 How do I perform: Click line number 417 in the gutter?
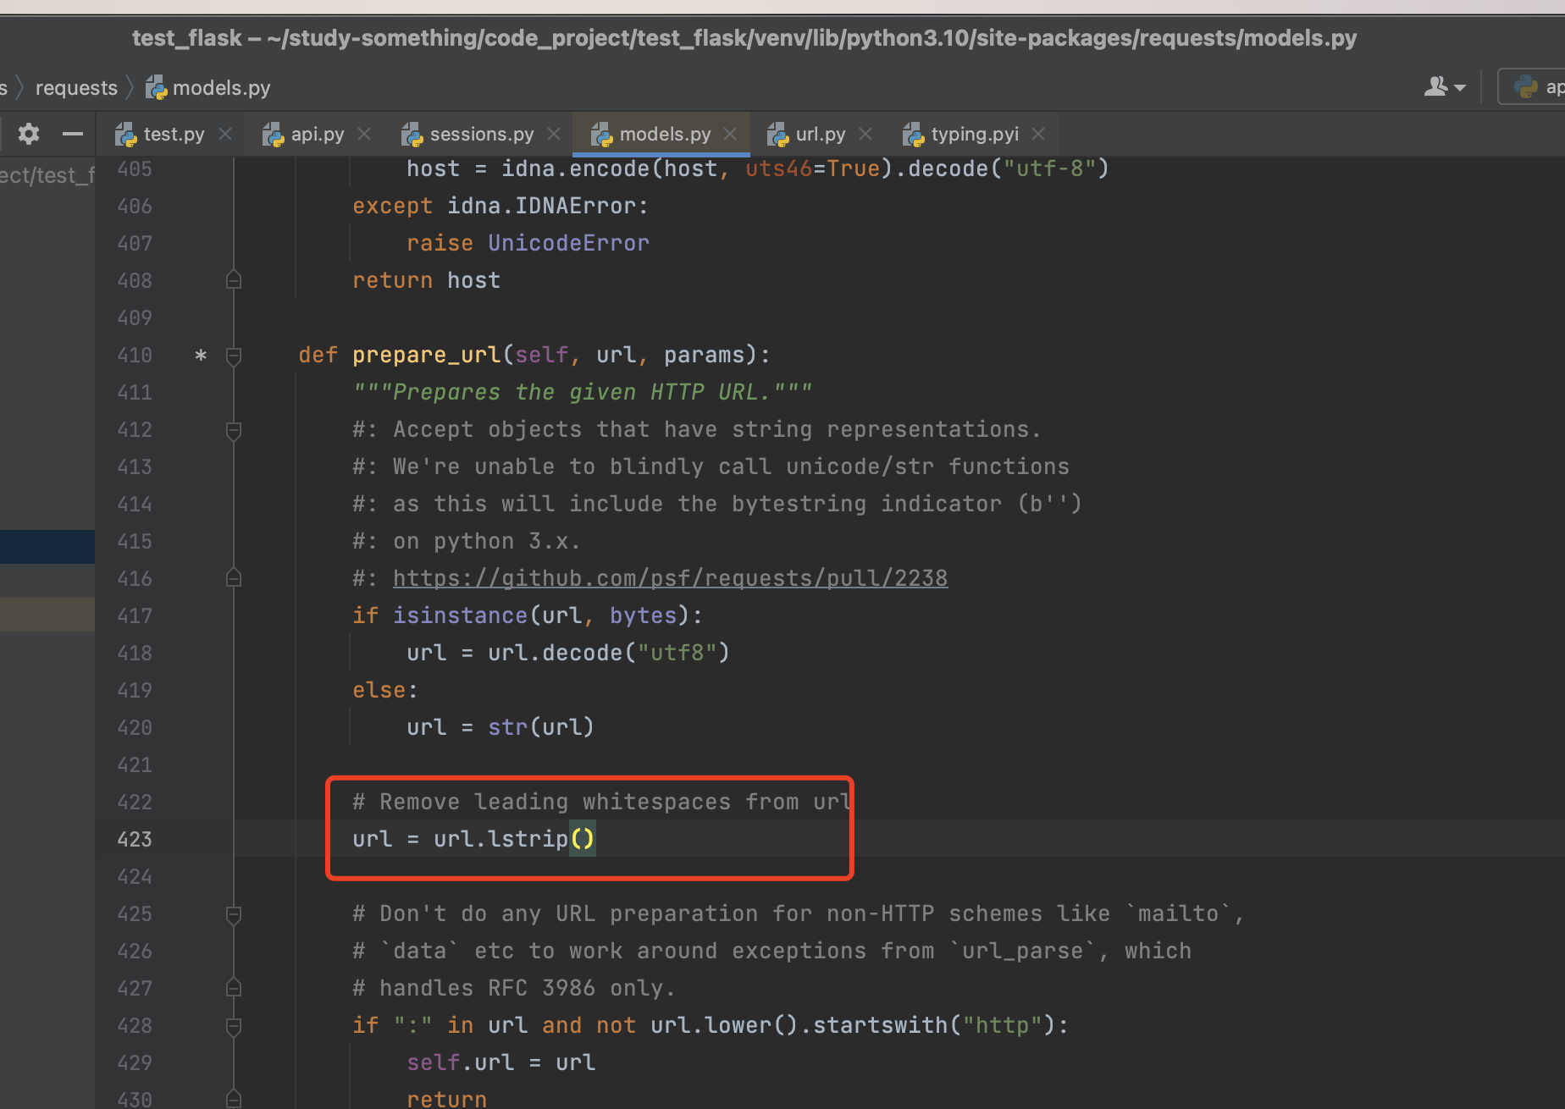point(135,615)
